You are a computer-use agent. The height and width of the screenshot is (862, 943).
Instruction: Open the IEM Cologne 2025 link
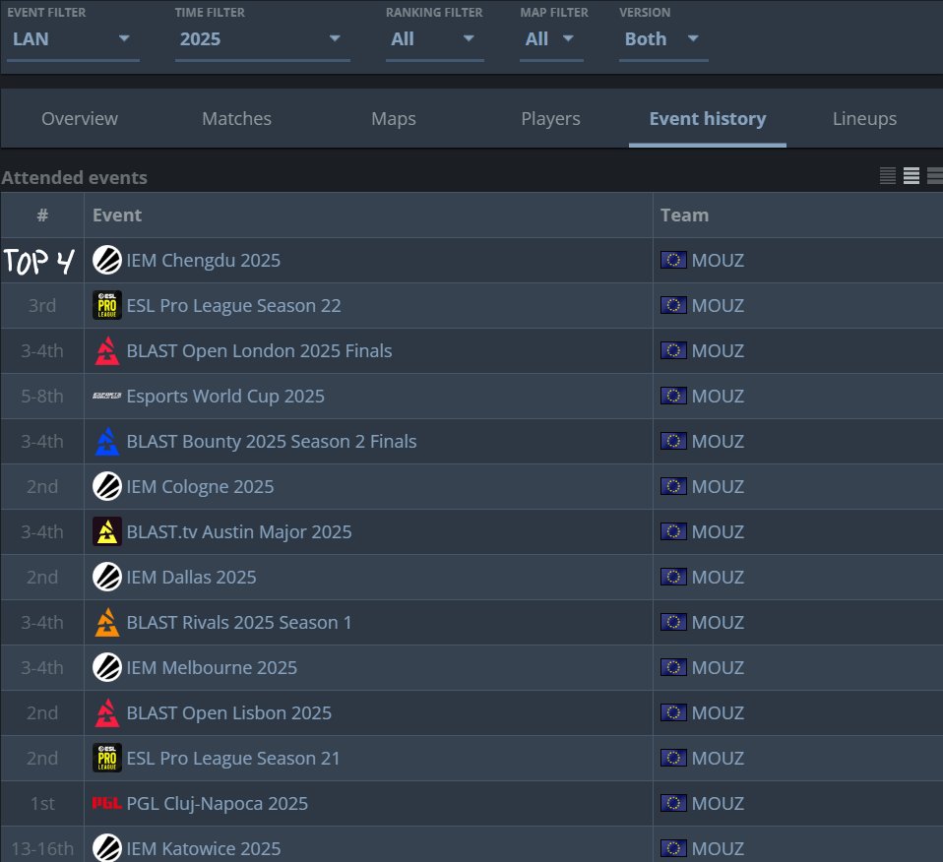point(200,486)
